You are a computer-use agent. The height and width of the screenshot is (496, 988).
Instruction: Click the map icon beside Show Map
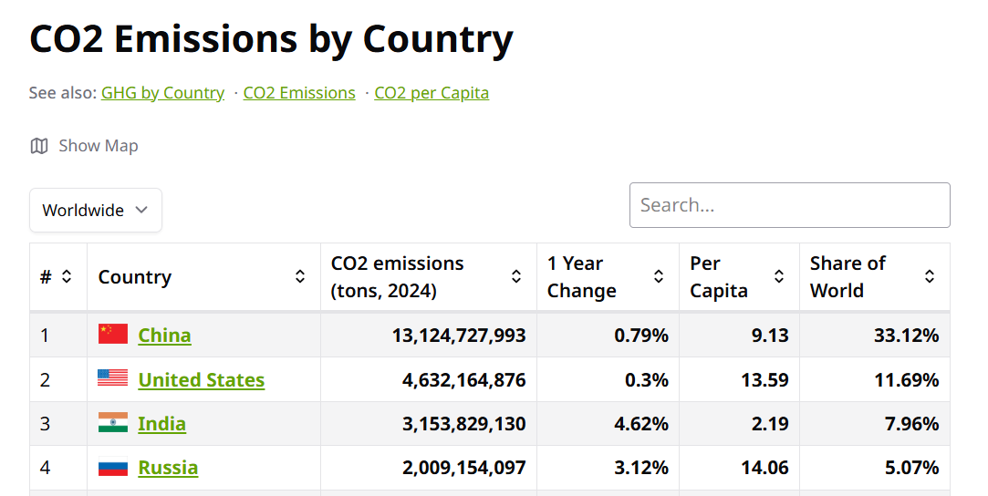click(x=39, y=146)
